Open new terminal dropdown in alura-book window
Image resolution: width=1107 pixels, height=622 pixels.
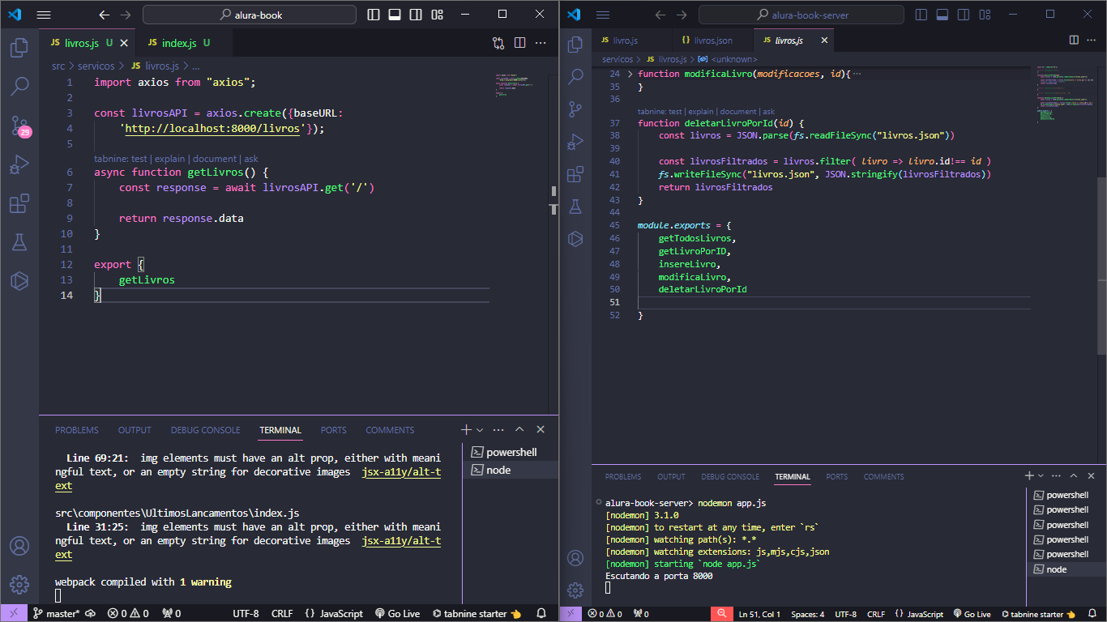click(480, 430)
